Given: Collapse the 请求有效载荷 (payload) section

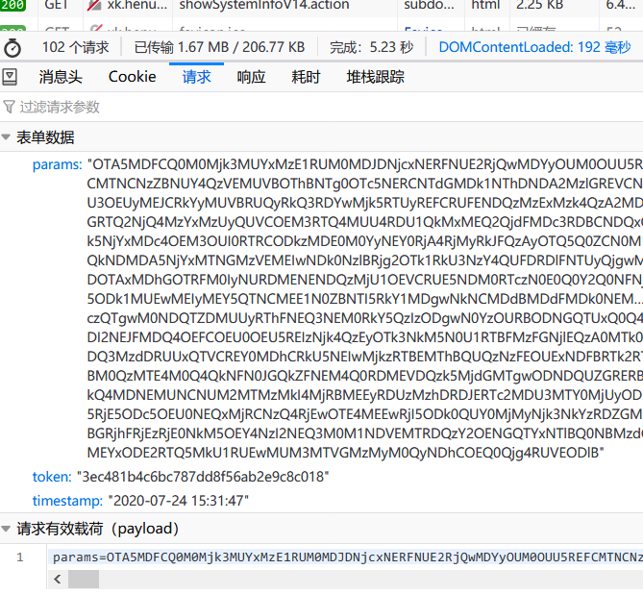Looking at the screenshot, I should pyautogui.click(x=6, y=529).
